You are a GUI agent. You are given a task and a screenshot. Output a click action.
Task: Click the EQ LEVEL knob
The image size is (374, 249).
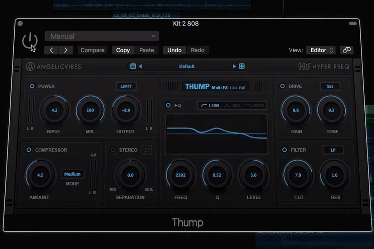[253, 175]
